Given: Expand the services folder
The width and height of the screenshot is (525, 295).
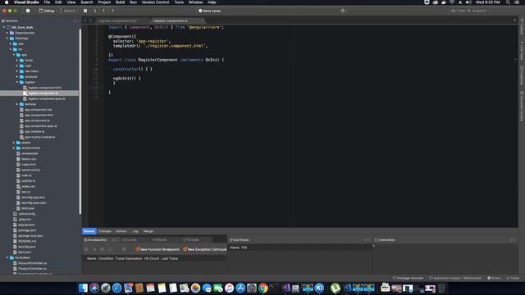Looking at the screenshot, I should [17, 104].
